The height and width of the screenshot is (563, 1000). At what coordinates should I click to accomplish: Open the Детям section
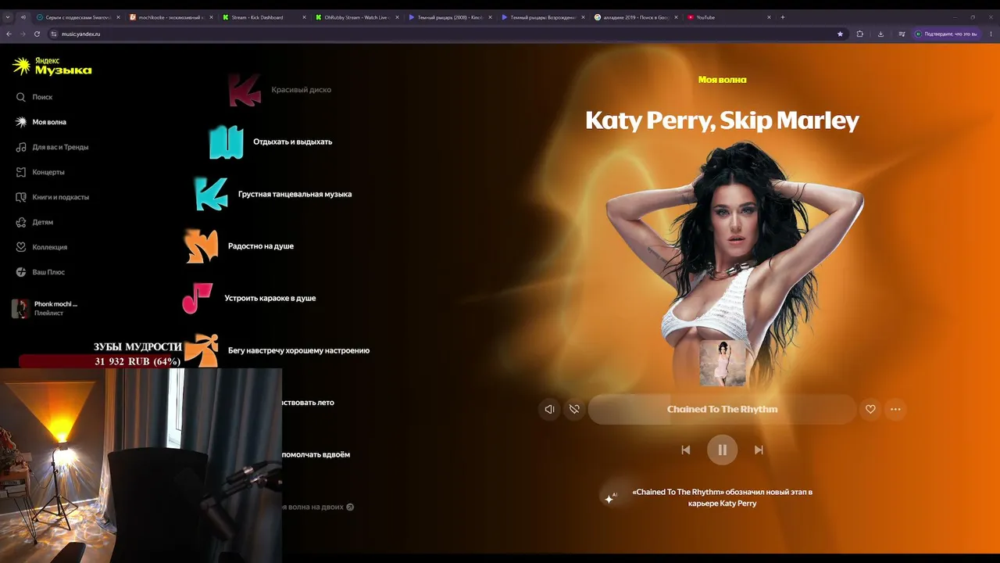pos(34,222)
